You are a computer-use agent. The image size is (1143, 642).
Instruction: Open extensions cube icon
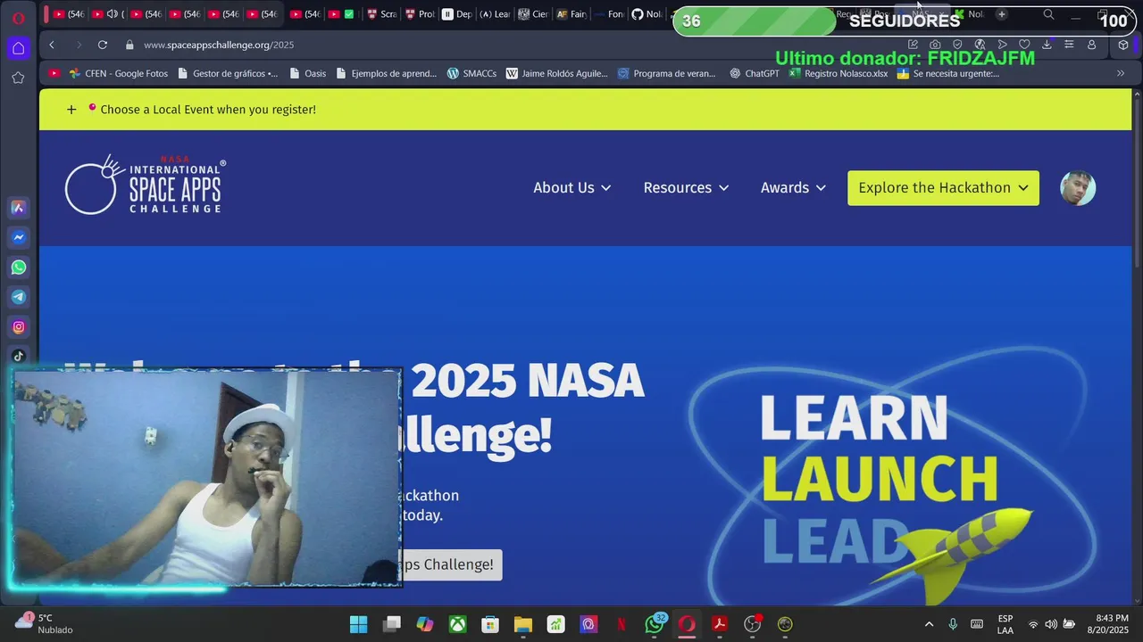(x=1123, y=45)
